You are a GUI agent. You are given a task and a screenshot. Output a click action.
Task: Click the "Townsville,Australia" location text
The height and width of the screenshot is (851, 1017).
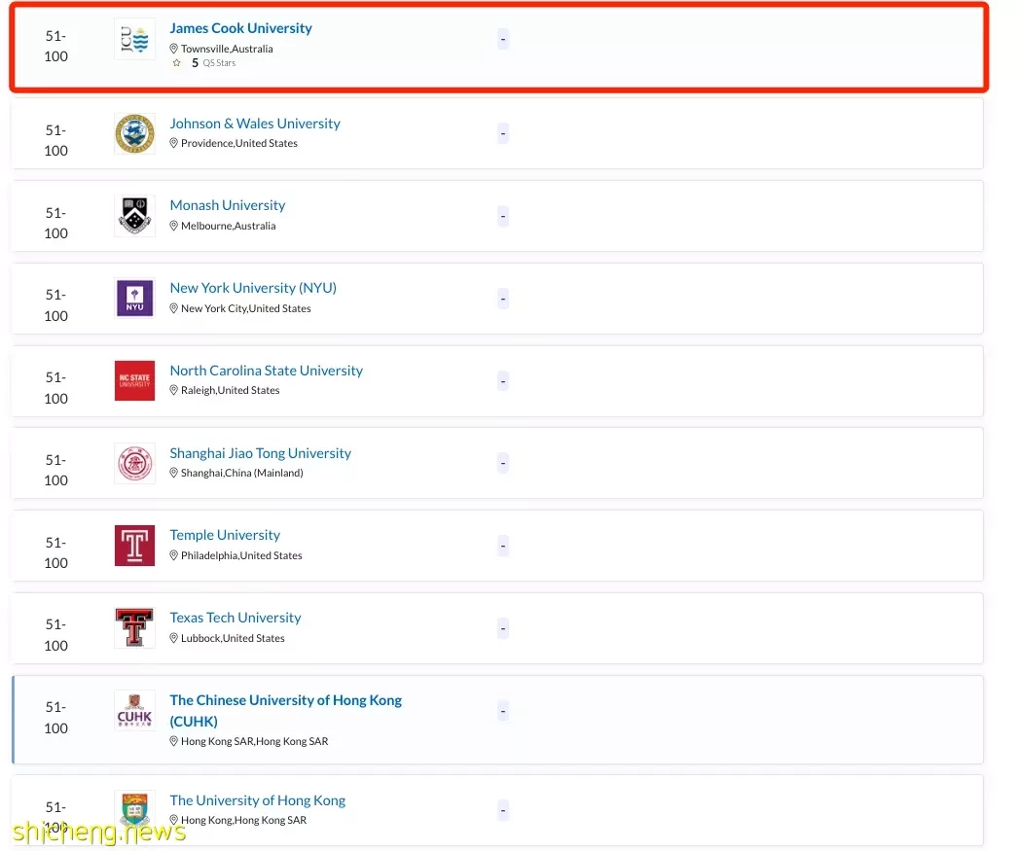click(x=227, y=49)
